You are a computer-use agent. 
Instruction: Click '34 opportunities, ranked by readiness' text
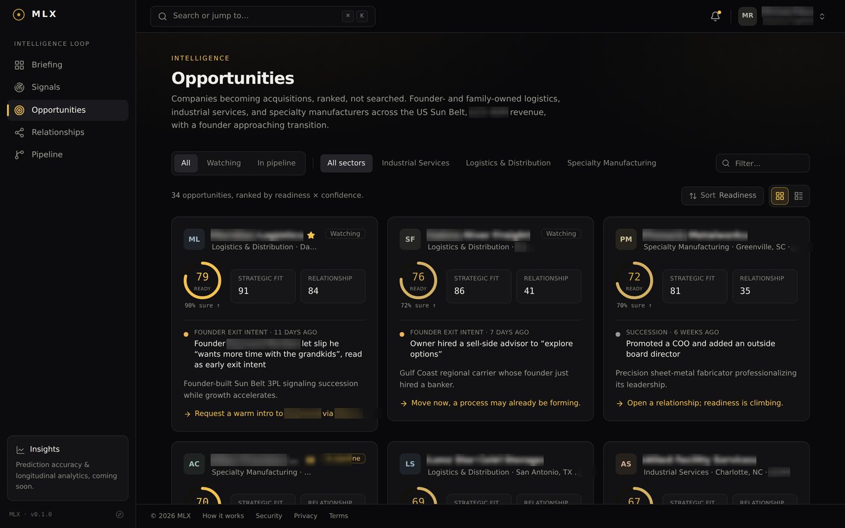point(267,196)
